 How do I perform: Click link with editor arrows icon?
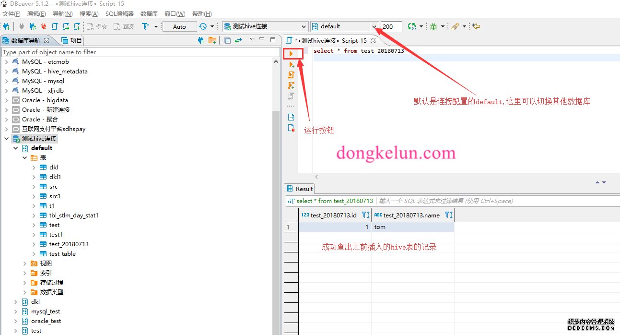(238, 41)
